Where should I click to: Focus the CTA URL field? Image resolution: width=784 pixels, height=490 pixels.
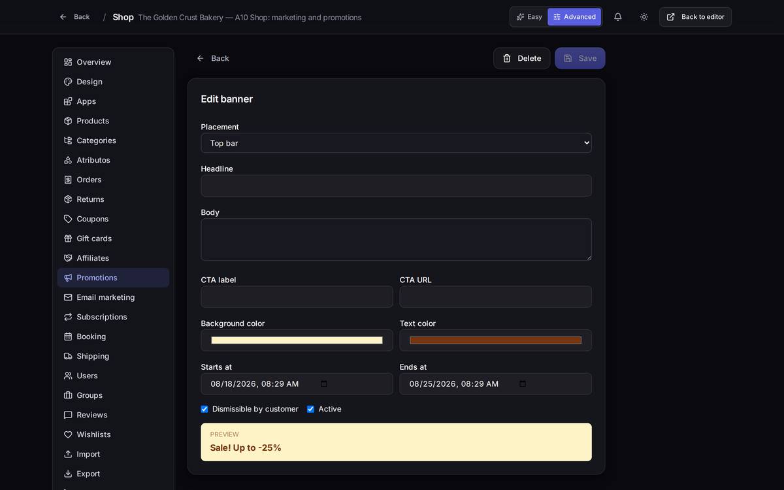tap(496, 297)
